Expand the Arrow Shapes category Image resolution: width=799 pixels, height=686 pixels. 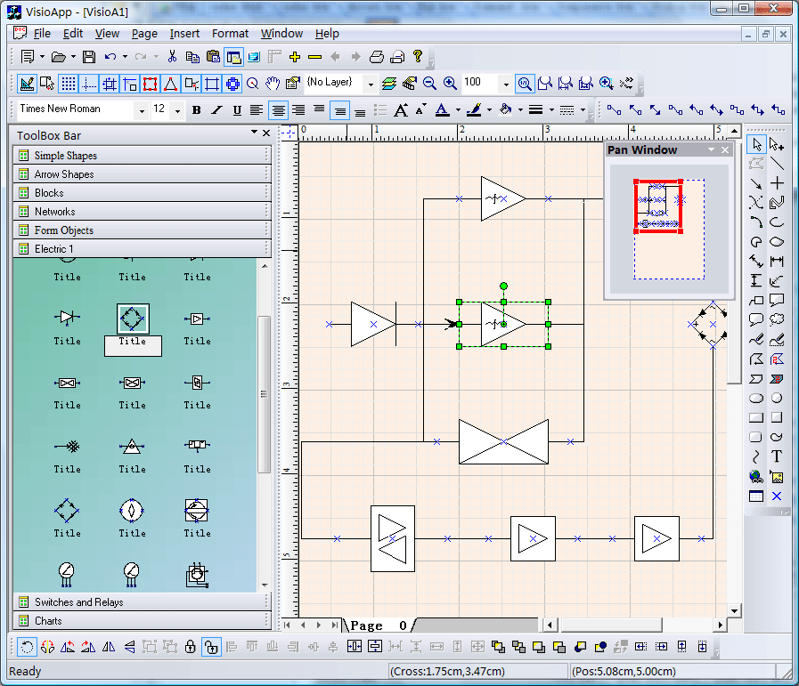(142, 174)
